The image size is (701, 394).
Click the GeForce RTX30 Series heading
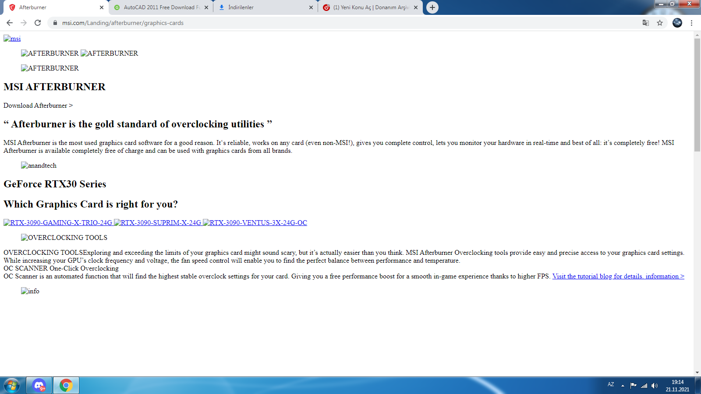click(x=55, y=184)
